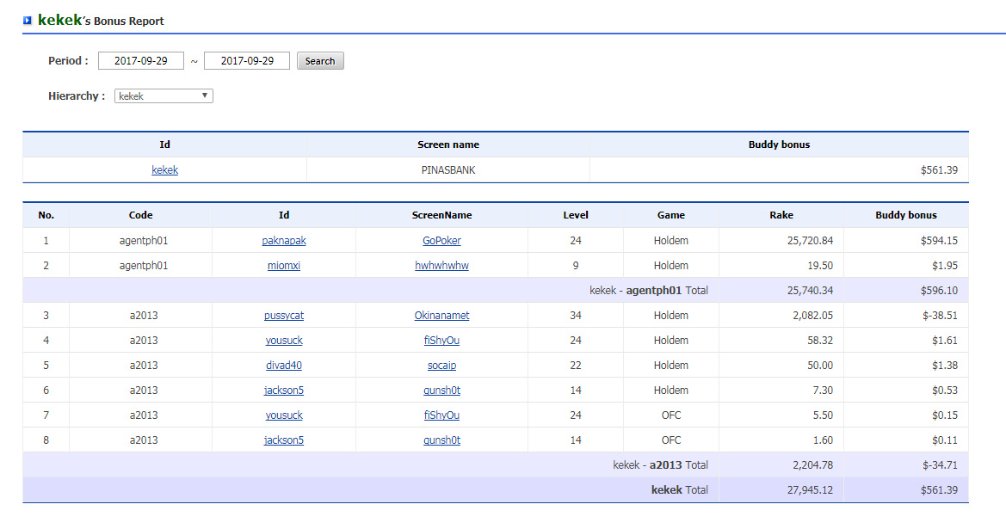
Task: Click the 25,740.34 subtotal rake value
Action: point(811,291)
